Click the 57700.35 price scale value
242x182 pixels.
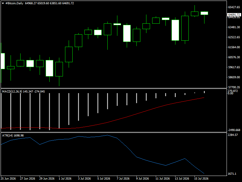point(234,87)
